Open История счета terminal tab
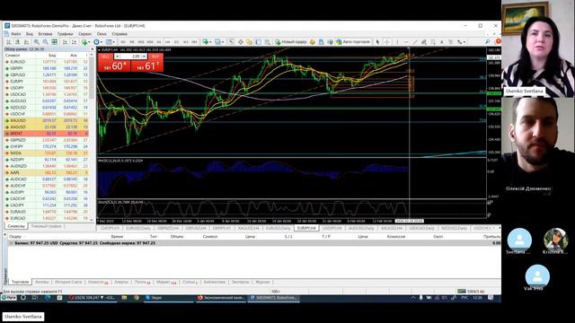The image size is (575, 323). pyautogui.click(x=68, y=282)
